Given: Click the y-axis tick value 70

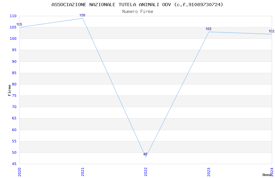Looking at the screenshot, I should tap(14, 107).
